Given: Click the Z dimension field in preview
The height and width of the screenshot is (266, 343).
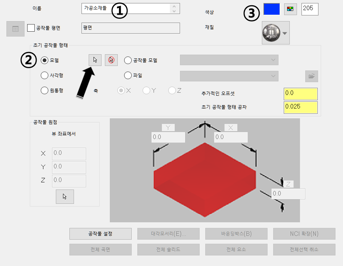Looking at the screenshot, I should pyautogui.click(x=288, y=194).
